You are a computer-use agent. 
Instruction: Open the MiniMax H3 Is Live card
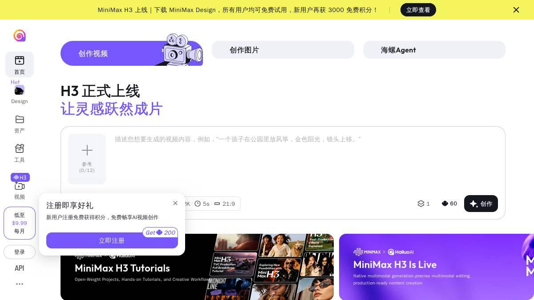pos(437,267)
